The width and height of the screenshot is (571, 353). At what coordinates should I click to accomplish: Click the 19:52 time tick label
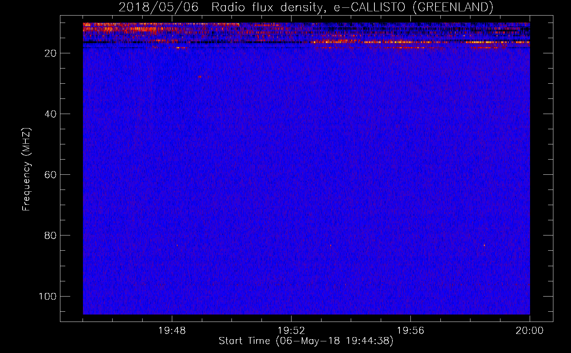pos(291,331)
